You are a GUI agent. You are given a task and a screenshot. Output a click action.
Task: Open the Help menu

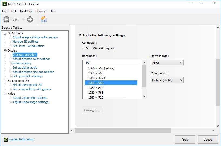[53, 11]
